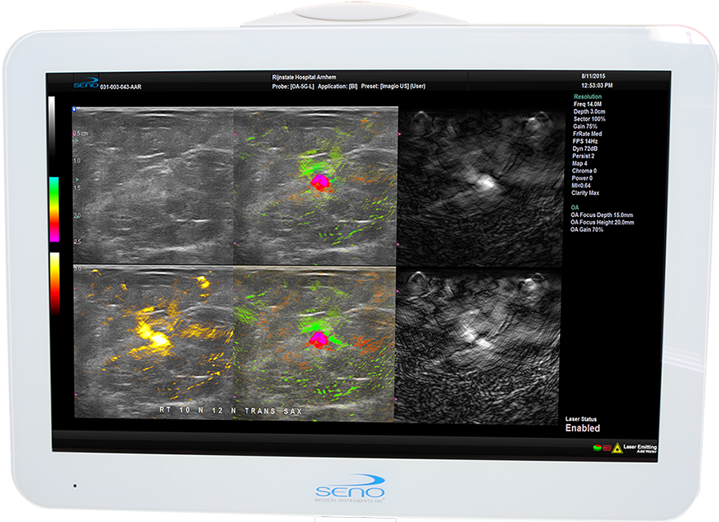This screenshot has width=719, height=522.
Task: Select the yellow laser emitting warning icon
Action: coord(618,448)
